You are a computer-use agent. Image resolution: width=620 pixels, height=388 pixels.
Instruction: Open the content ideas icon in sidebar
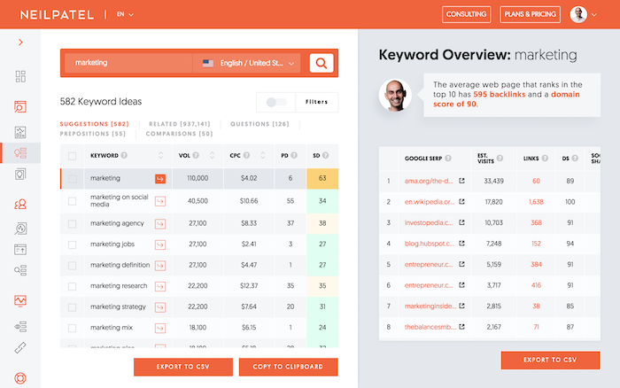20,174
